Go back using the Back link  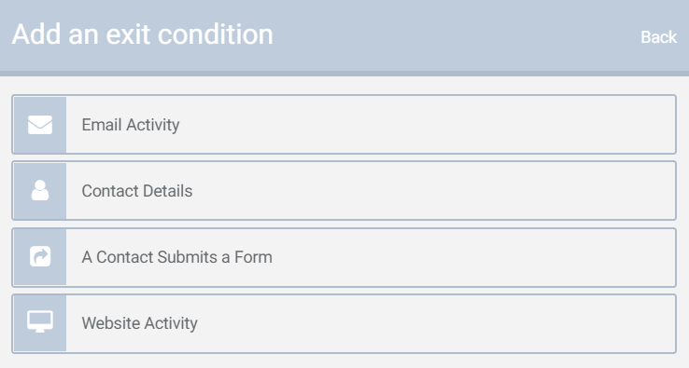658,37
